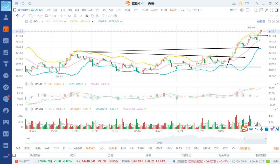Open BOLL indicator settings gear
Screen dimensions: 280x164
[x=27, y=21]
